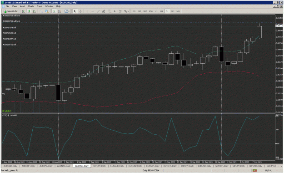Pick the horizontal line drawing tool
This screenshot has height=173, width=284.
[93, 11]
